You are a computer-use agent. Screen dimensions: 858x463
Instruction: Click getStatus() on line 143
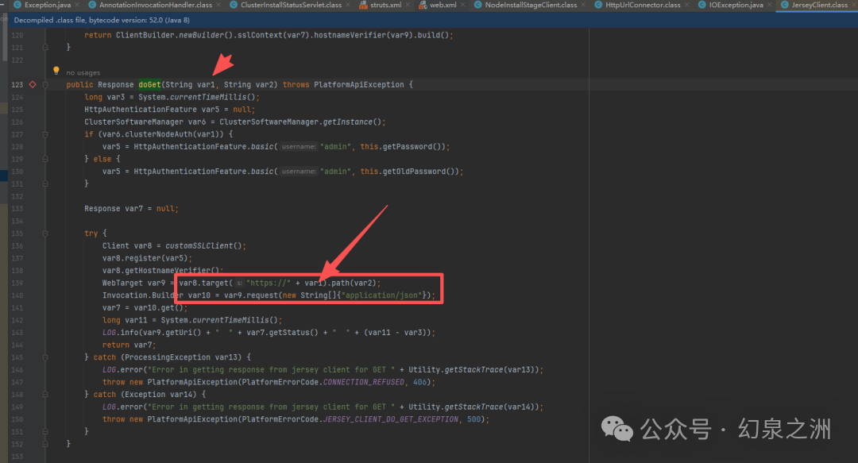(x=293, y=332)
